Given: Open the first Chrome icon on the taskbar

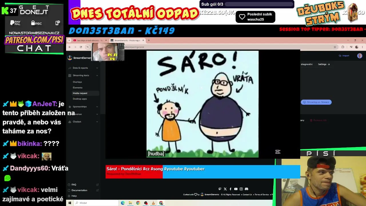Looking at the screenshot, I should 138,203.
